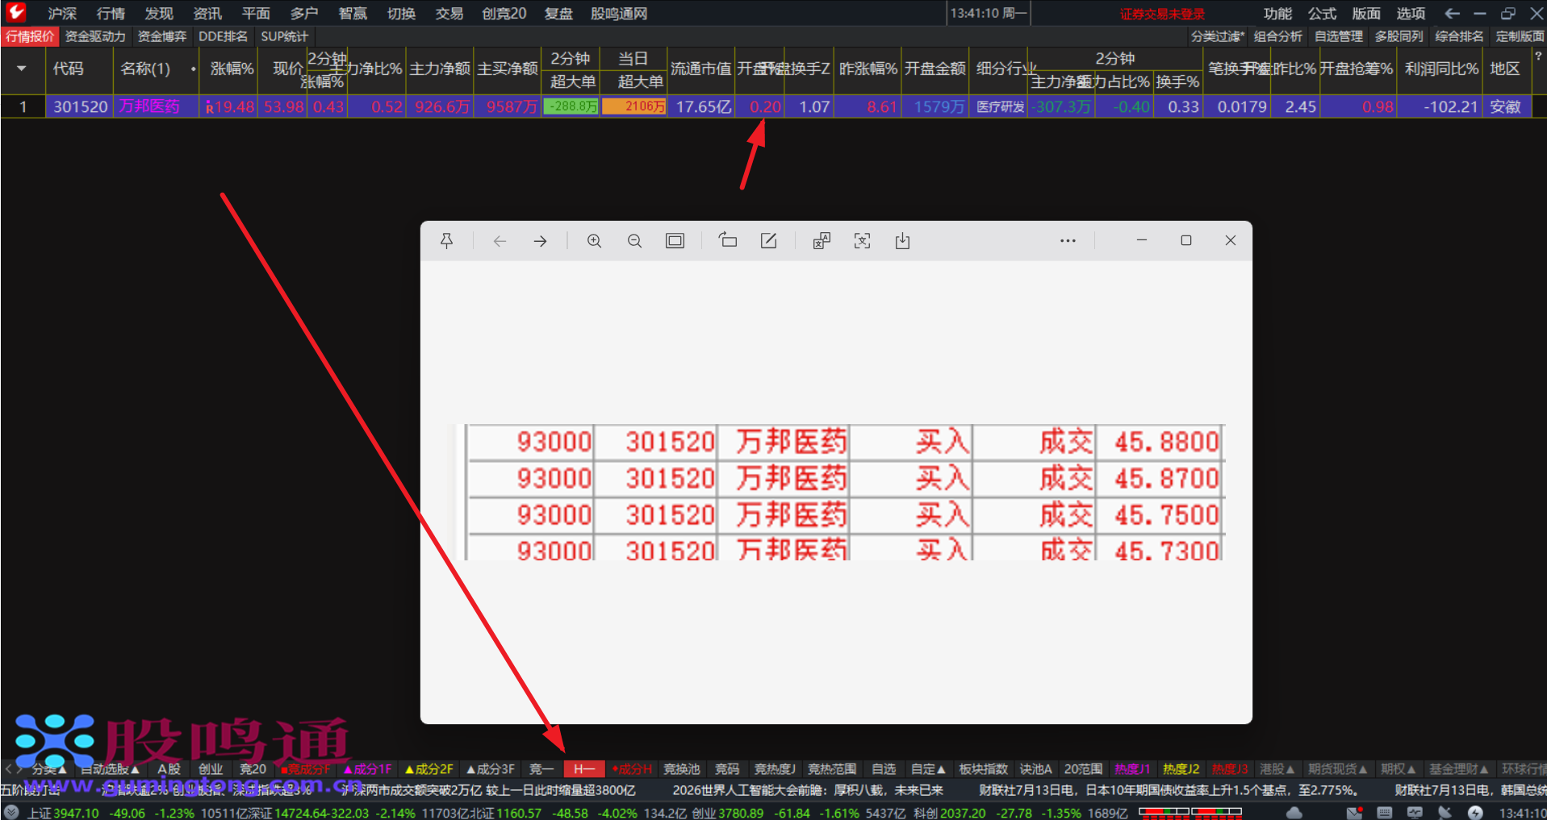Open the 公式 menu at top right
The width and height of the screenshot is (1547, 820).
point(1323,13)
